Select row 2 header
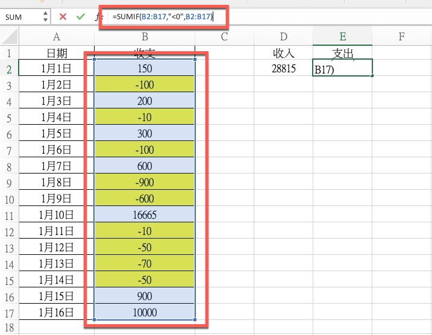The height and width of the screenshot is (335, 432). pos(9,69)
